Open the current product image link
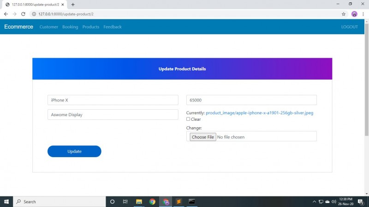Screen dimensions: 369x207 [x=259, y=113]
